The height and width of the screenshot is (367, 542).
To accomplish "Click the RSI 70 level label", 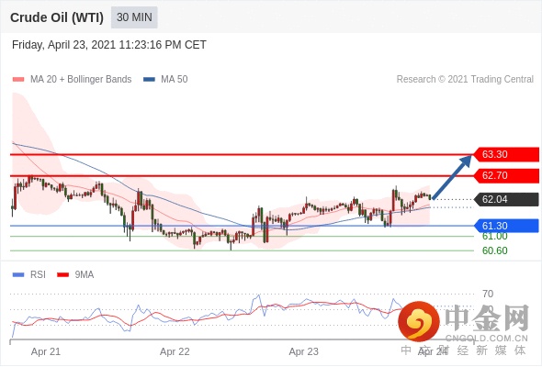I will pyautogui.click(x=488, y=295).
